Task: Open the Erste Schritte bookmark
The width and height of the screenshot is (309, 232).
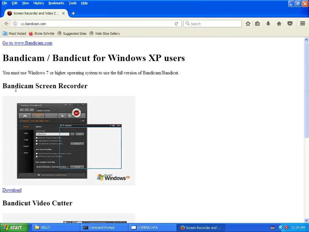Action: [x=42, y=34]
